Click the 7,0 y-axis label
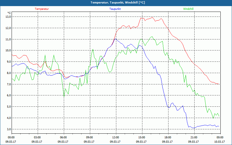Image resolution: width=232 pixels, height=145 pixels. (x=9, y=84)
